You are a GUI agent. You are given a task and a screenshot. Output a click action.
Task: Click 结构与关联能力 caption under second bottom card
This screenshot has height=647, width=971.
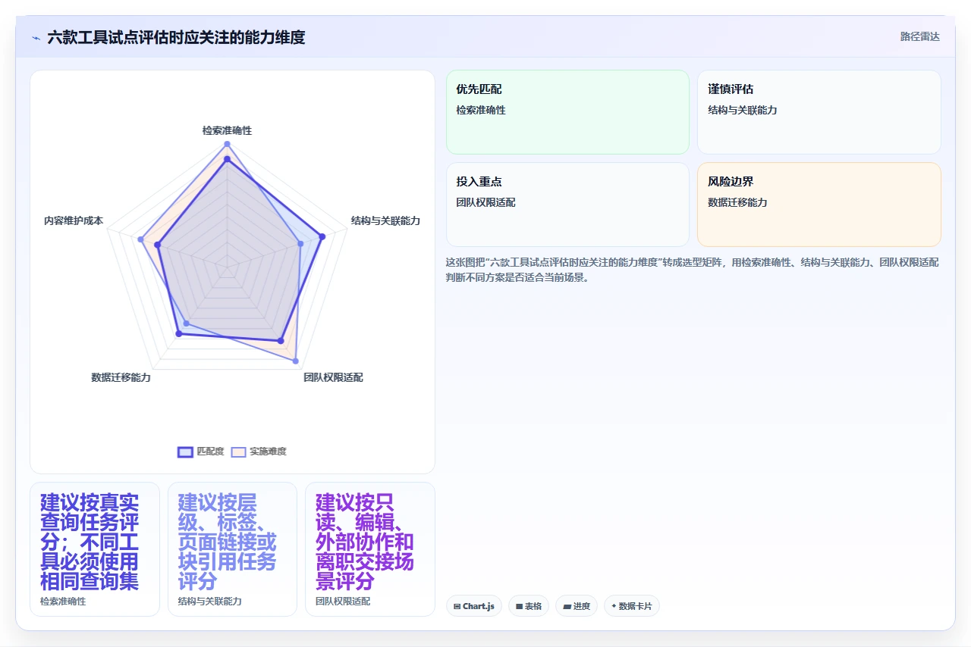(x=210, y=602)
